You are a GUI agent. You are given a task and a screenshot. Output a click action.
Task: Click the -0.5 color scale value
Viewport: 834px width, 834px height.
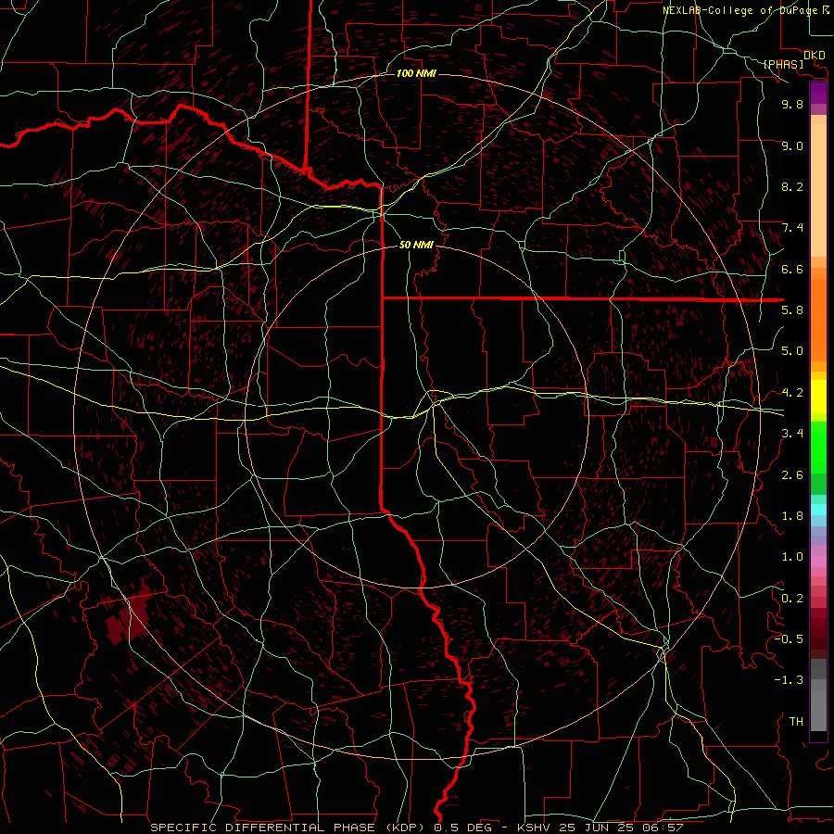(789, 639)
